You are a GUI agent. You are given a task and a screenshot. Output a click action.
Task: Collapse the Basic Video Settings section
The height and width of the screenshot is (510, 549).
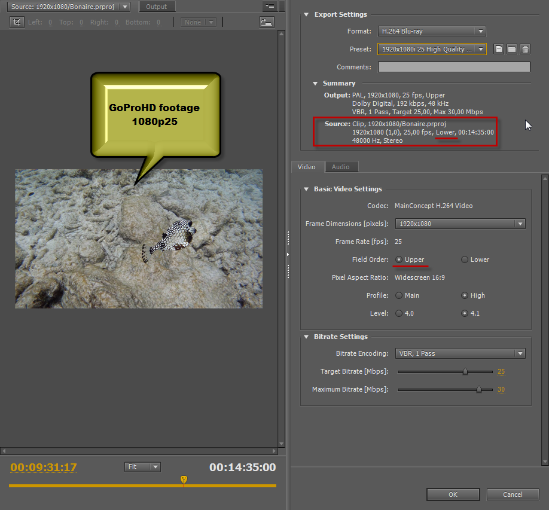(306, 189)
